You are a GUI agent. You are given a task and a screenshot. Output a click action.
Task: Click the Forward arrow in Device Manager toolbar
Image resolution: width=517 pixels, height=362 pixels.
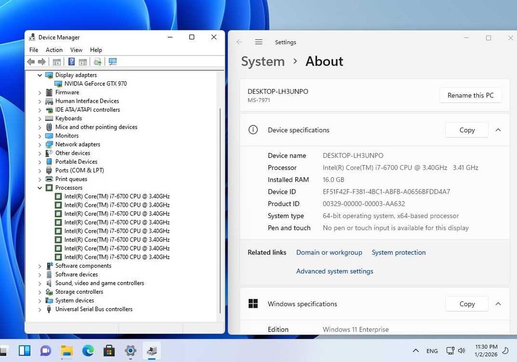pyautogui.click(x=42, y=62)
